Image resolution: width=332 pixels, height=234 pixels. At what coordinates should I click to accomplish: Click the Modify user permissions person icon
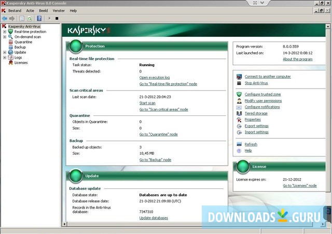[x=239, y=101]
